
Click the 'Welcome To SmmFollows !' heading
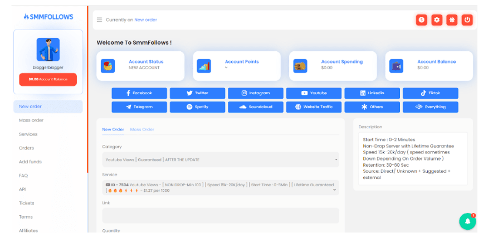click(x=134, y=43)
